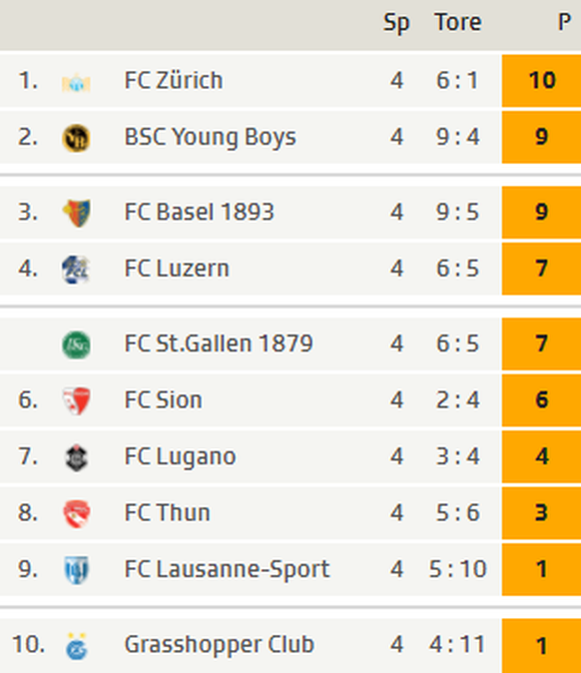Click FC Zürich's orange 10 points cell
The width and height of the screenshot is (581, 673).
[541, 80]
